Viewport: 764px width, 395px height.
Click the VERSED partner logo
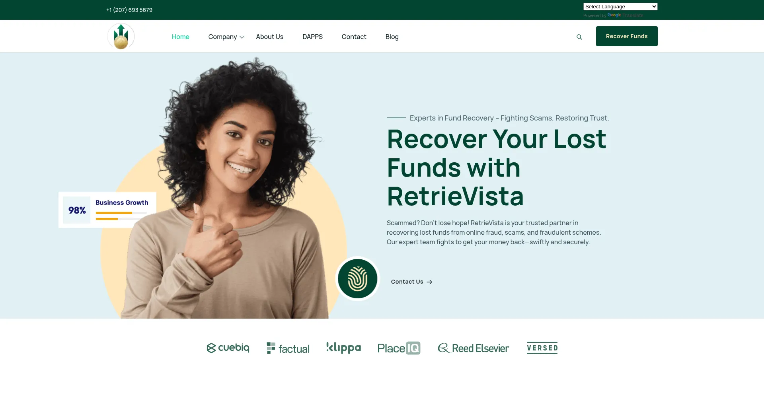542,348
